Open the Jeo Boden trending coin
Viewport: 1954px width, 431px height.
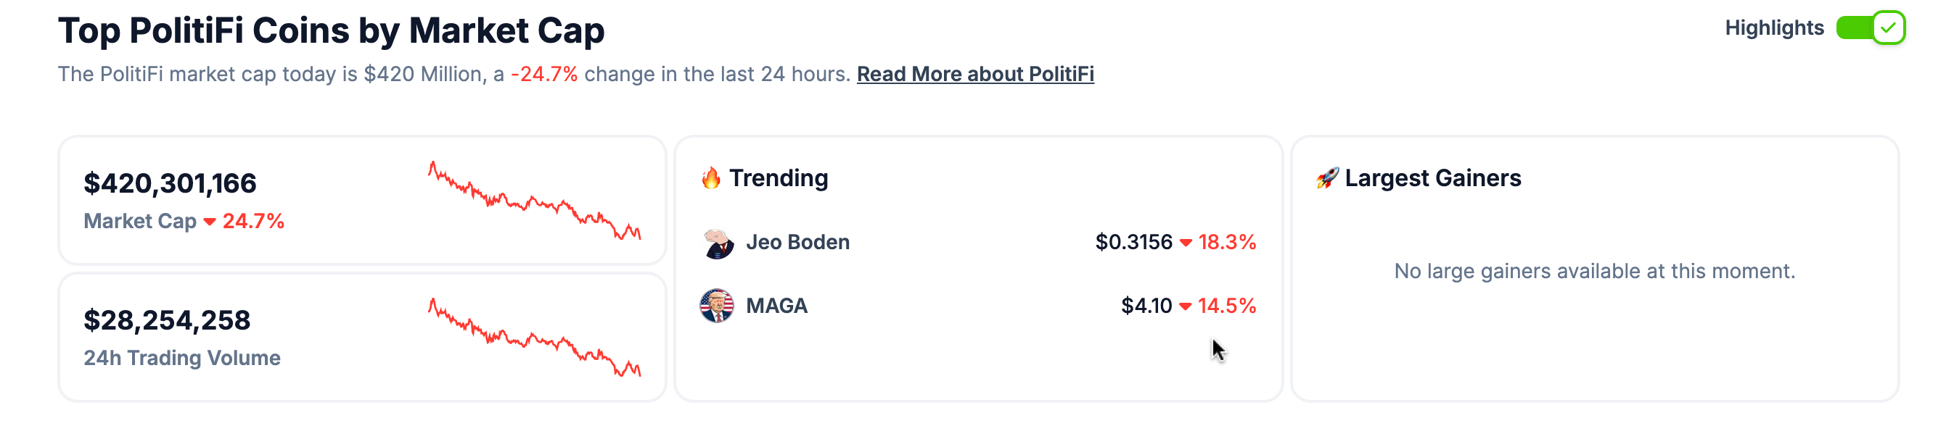(797, 243)
